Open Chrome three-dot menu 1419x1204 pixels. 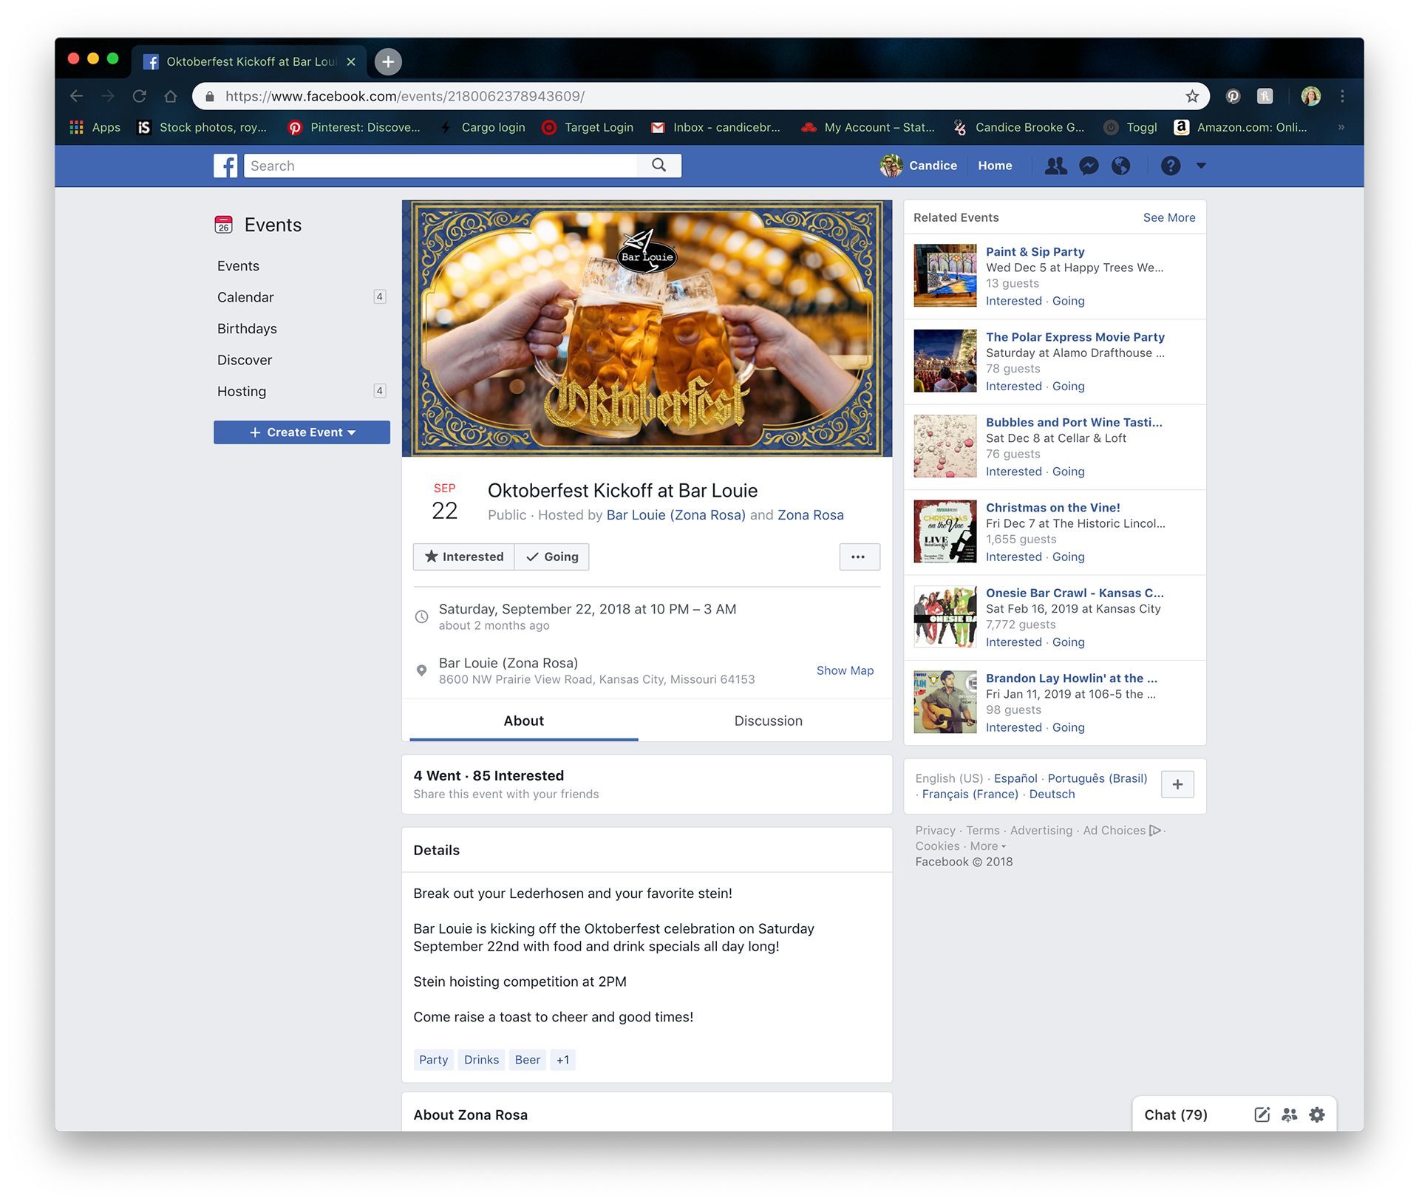(x=1343, y=96)
